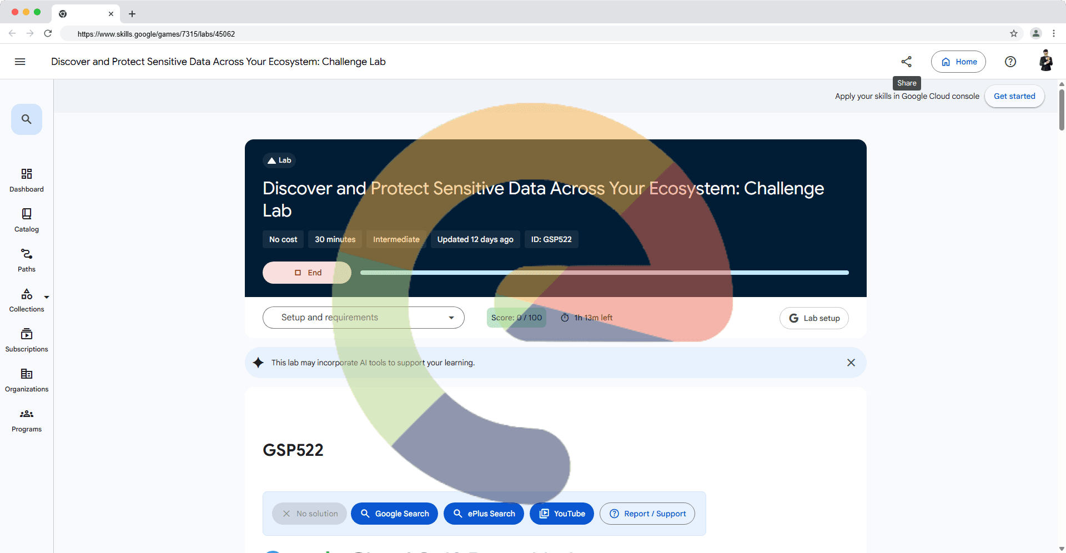Reload the page in browser

coord(48,33)
